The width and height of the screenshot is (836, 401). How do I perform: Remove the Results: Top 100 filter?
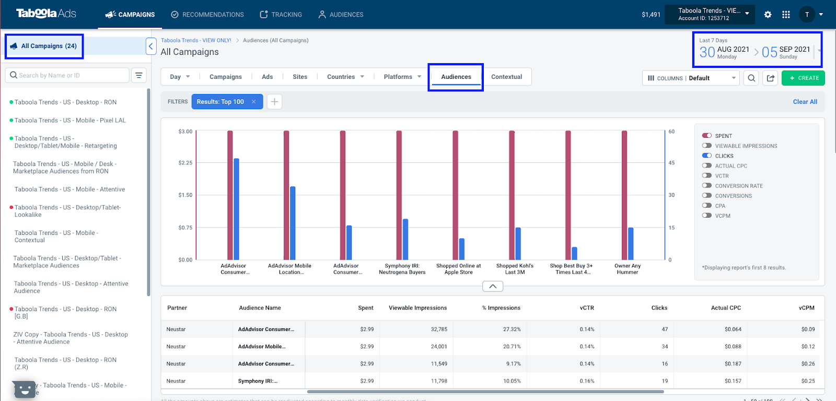click(x=254, y=102)
